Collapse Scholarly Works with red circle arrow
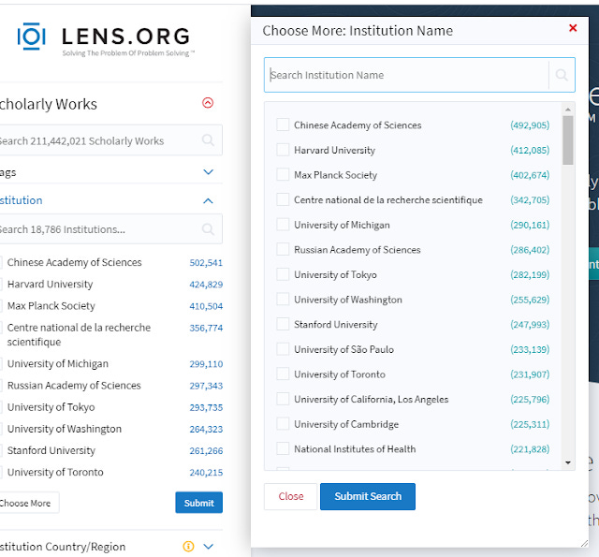599x557 pixels. pos(208,103)
